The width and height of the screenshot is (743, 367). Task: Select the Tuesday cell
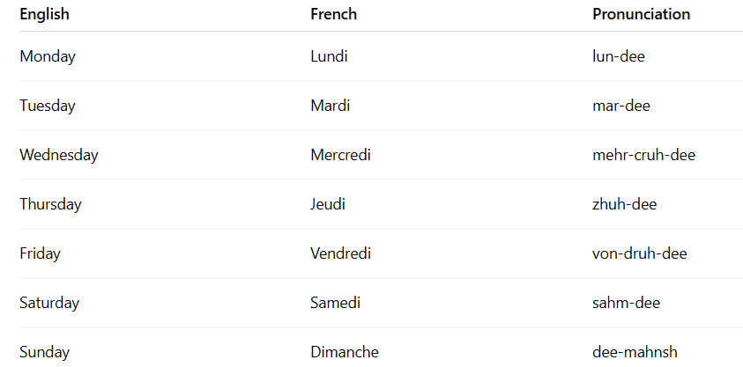[x=48, y=106]
